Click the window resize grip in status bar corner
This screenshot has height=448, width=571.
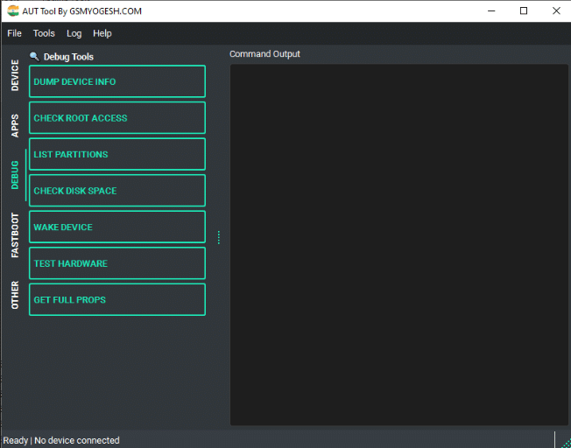pyautogui.click(x=566, y=443)
